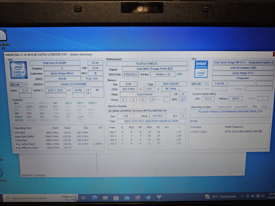Click the DESKTOP-COAHORO computer name
The image size is (275, 206).
pyautogui.click(x=33, y=175)
